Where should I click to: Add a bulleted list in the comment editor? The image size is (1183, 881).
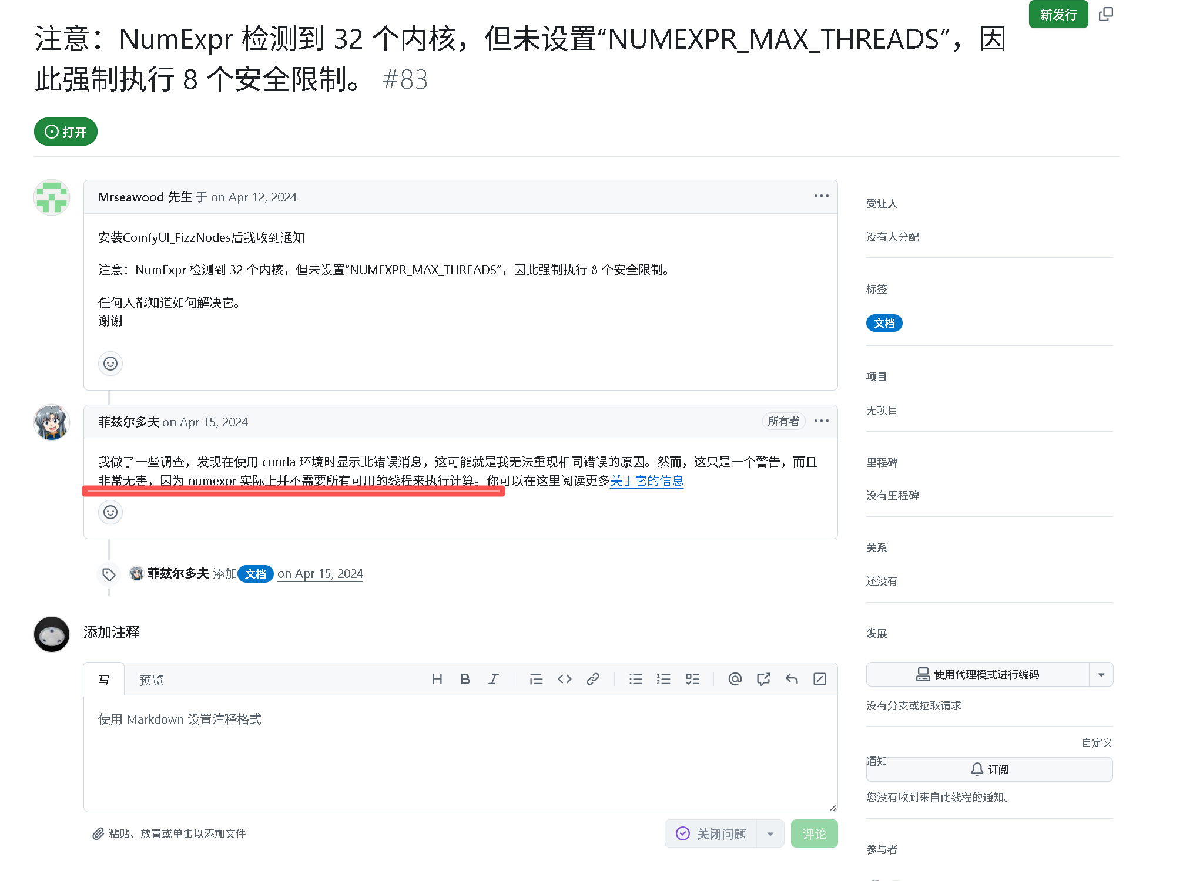(635, 679)
